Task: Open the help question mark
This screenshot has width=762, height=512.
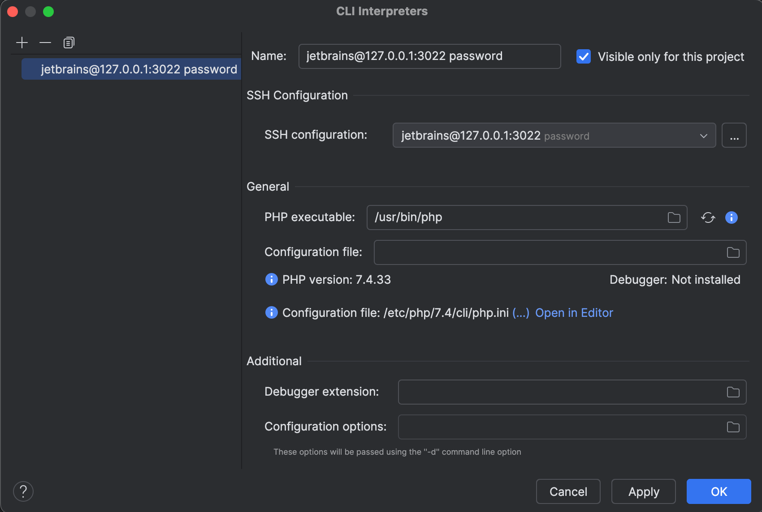Action: 23,491
